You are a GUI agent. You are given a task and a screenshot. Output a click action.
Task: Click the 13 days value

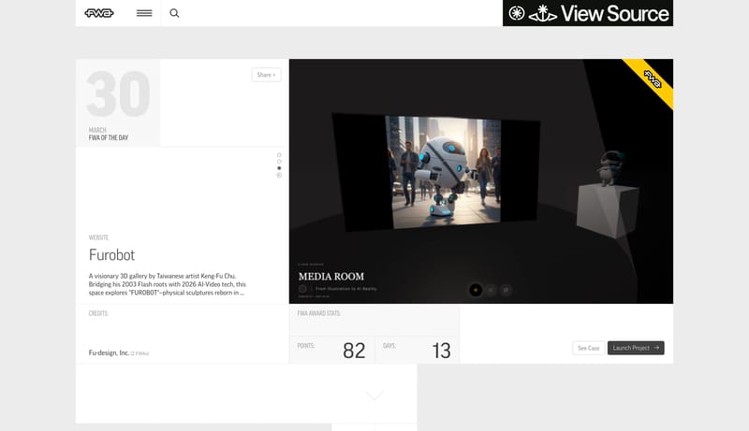[x=441, y=351]
